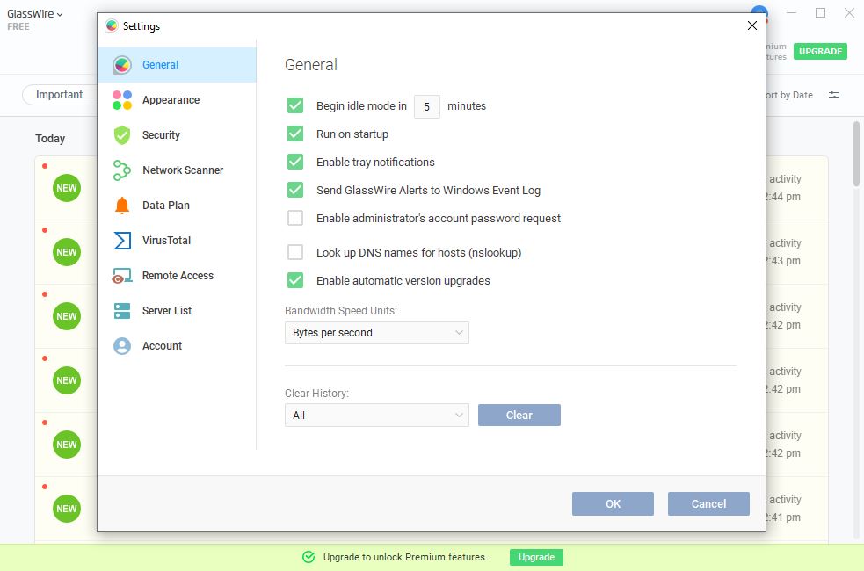
Task: Switch to VirusTotal settings
Action: (177, 241)
